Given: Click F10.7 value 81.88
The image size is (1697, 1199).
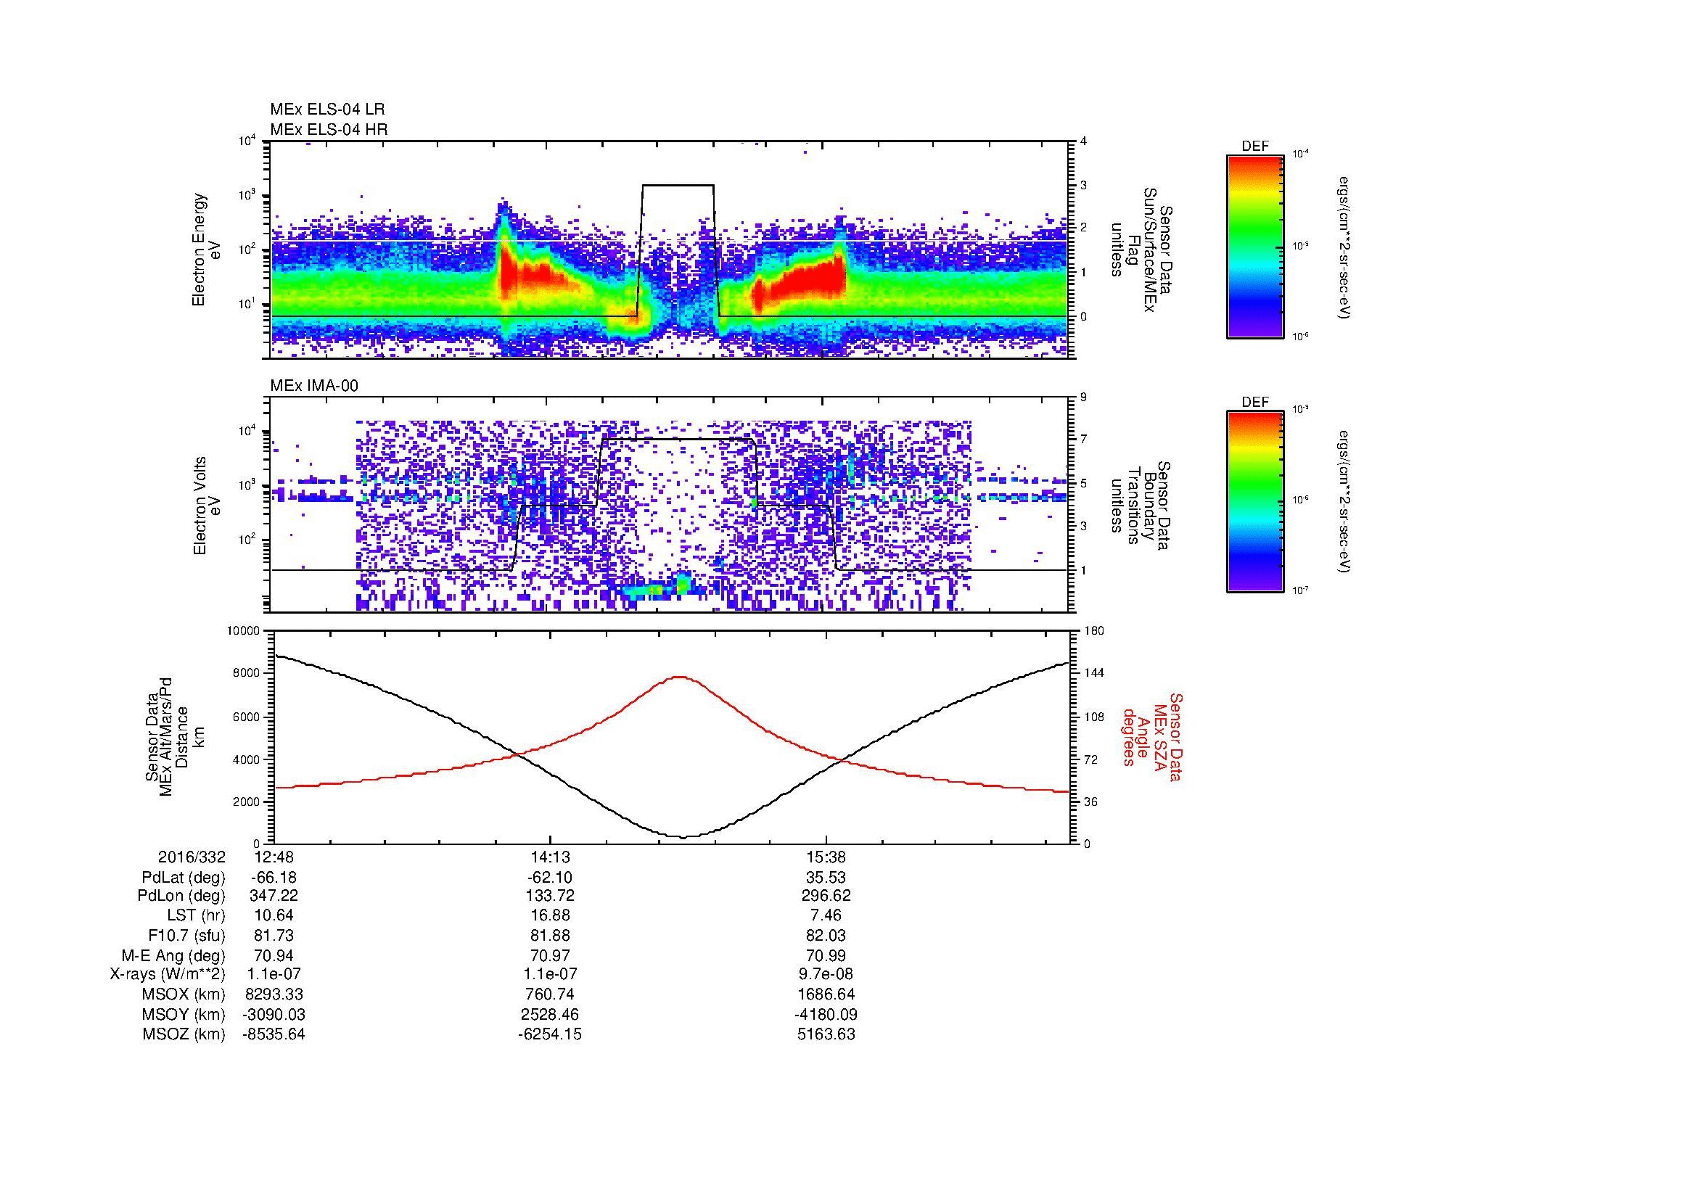Looking at the screenshot, I should coord(550,935).
